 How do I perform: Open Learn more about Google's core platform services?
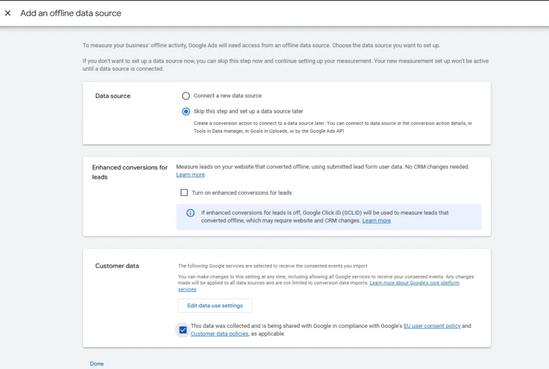pos(318,286)
